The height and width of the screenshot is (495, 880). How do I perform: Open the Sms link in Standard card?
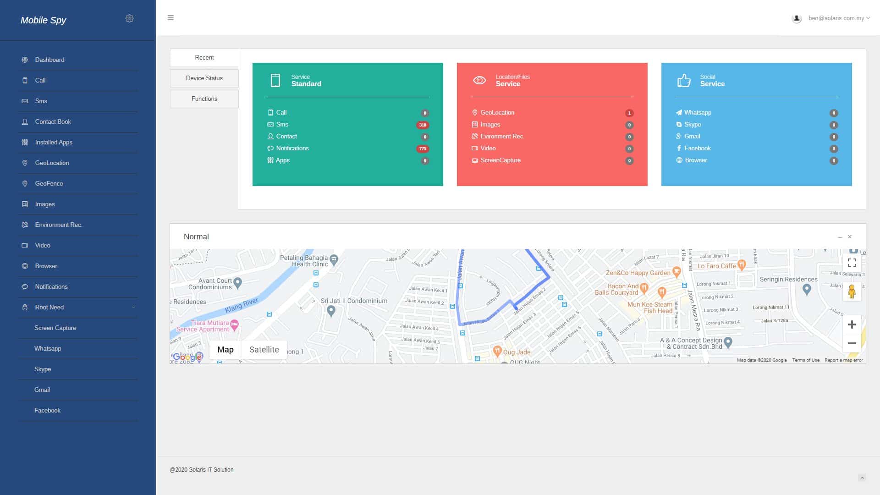pos(282,125)
